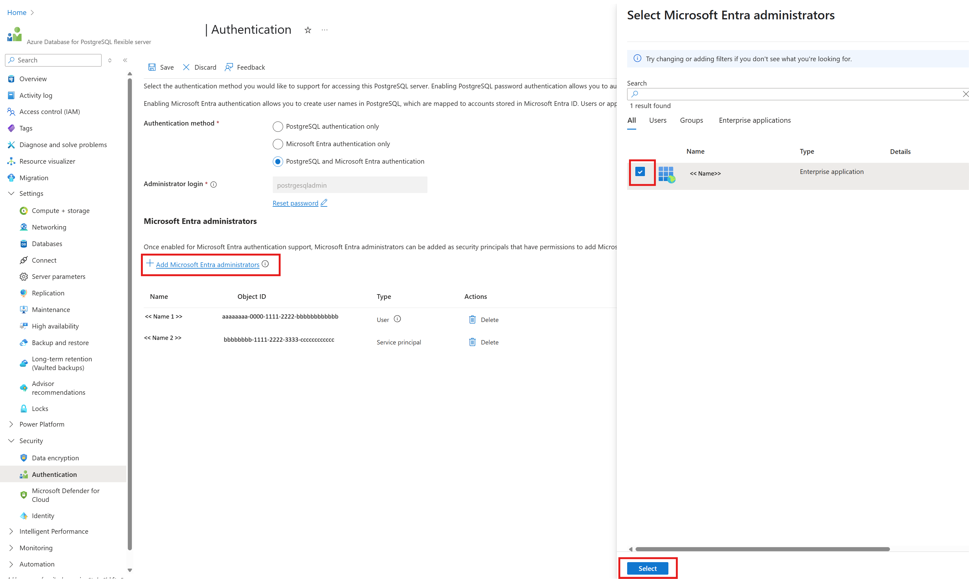Expand the Monitoring section
This screenshot has height=579, width=969.
point(11,548)
